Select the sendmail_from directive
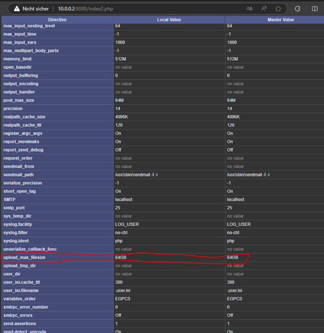The image size is (324, 333). point(19,166)
